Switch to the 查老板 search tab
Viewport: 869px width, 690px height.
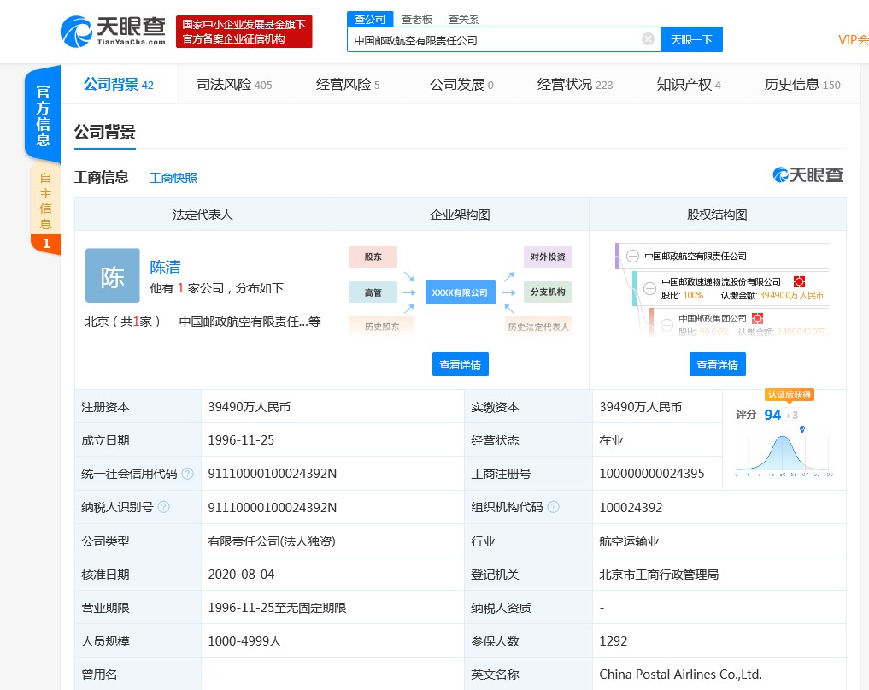click(417, 20)
